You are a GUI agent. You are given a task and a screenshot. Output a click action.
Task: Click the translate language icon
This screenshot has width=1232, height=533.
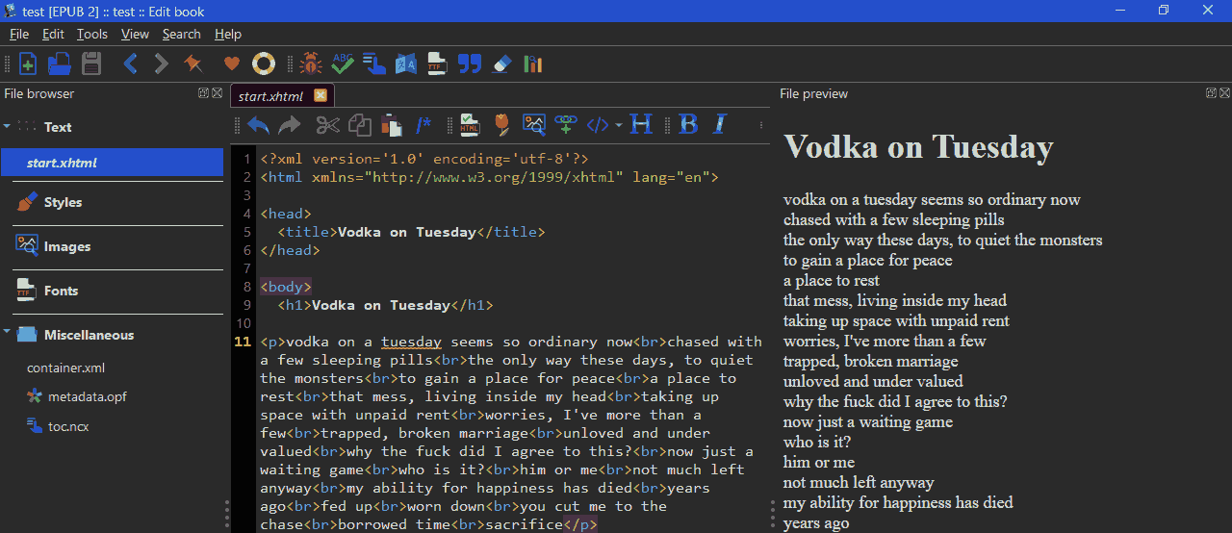coord(405,64)
